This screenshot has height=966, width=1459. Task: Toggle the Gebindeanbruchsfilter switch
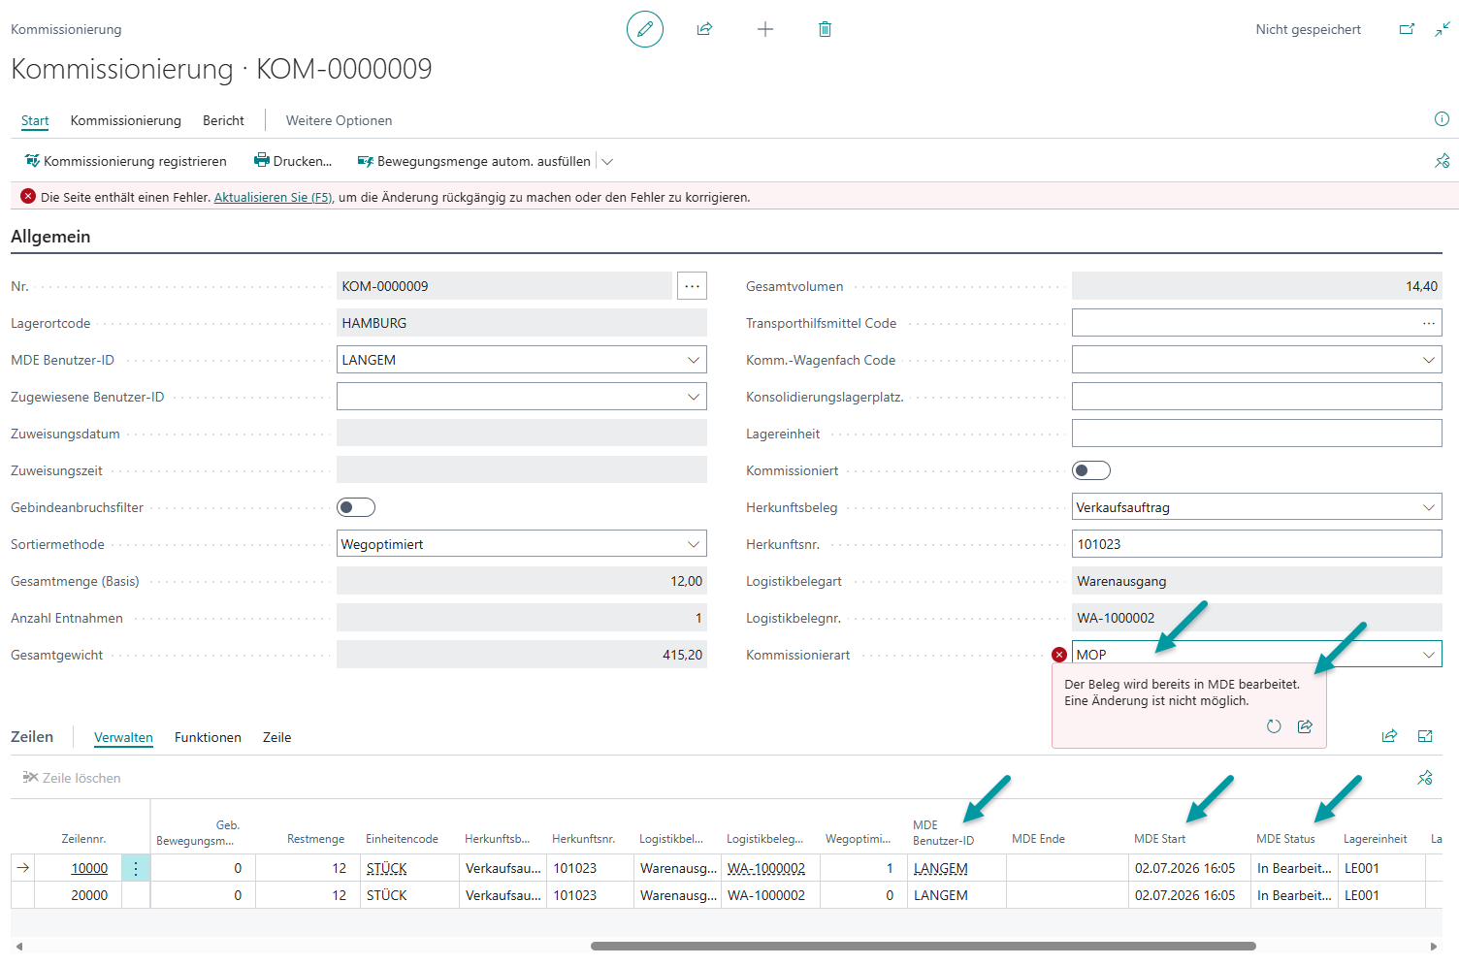(x=356, y=507)
